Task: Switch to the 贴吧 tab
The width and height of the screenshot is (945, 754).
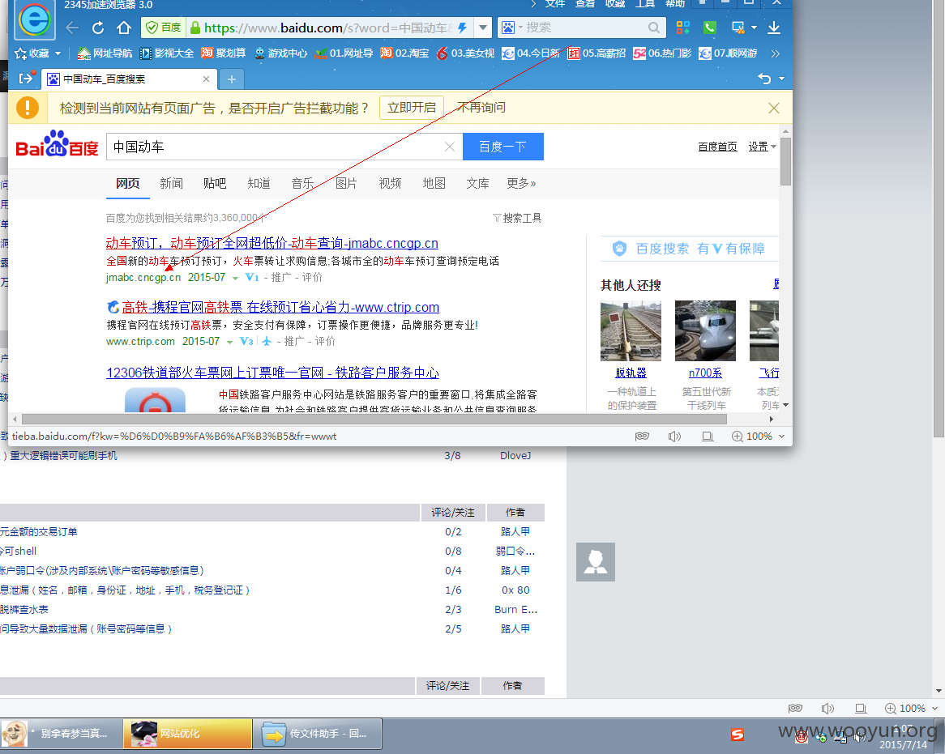Action: (215, 183)
